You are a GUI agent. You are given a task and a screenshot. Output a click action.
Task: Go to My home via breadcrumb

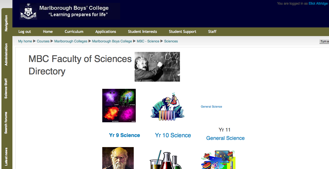25,41
